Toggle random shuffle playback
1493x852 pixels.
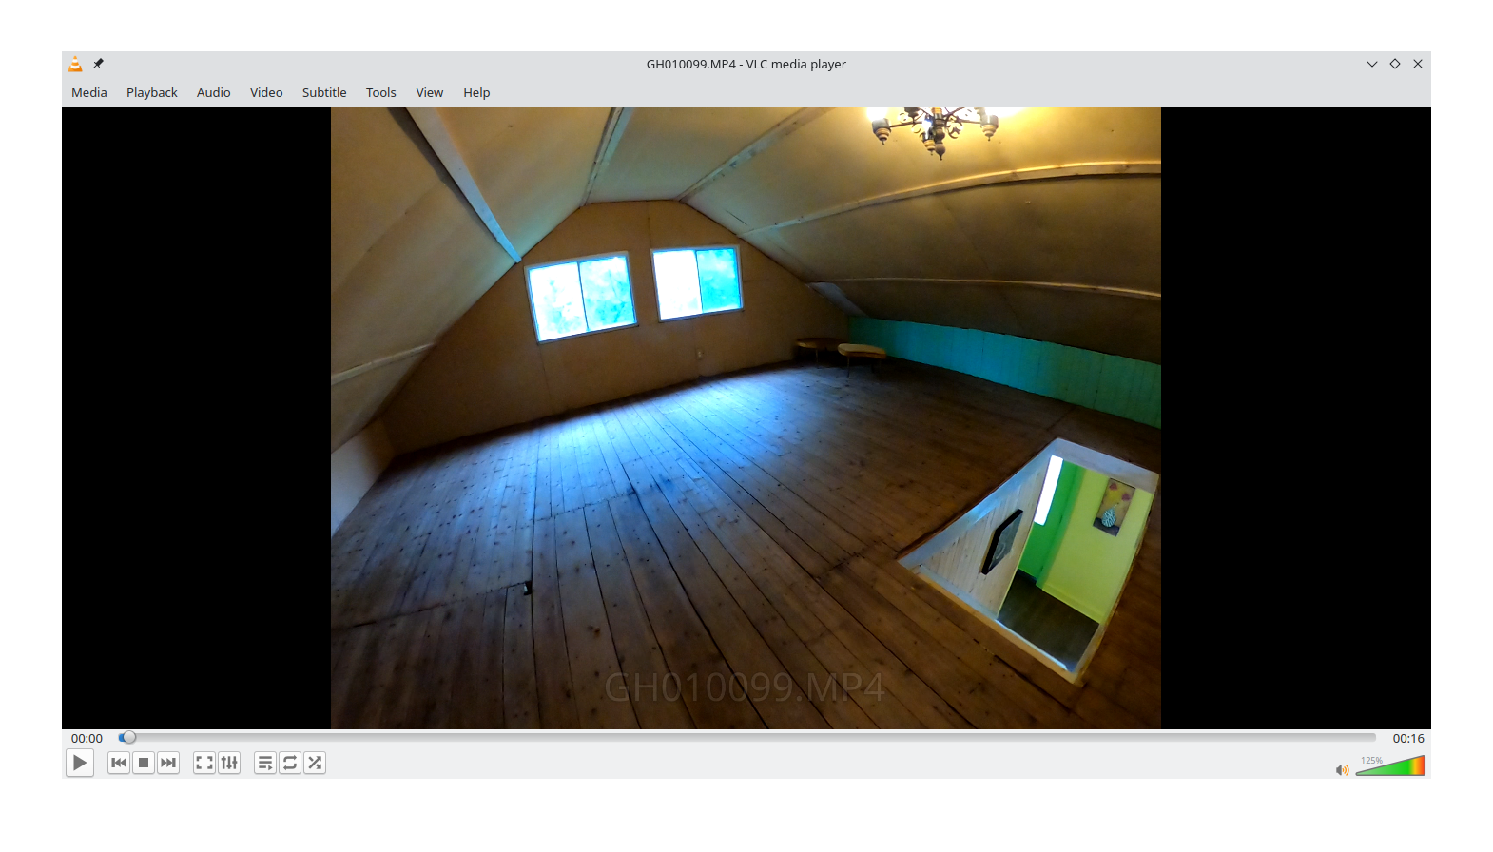tap(315, 763)
